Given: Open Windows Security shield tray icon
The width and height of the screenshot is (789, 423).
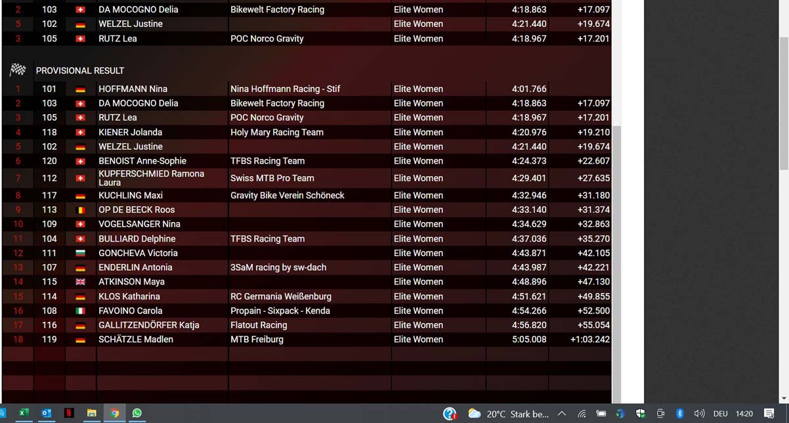Looking at the screenshot, I should 641,414.
